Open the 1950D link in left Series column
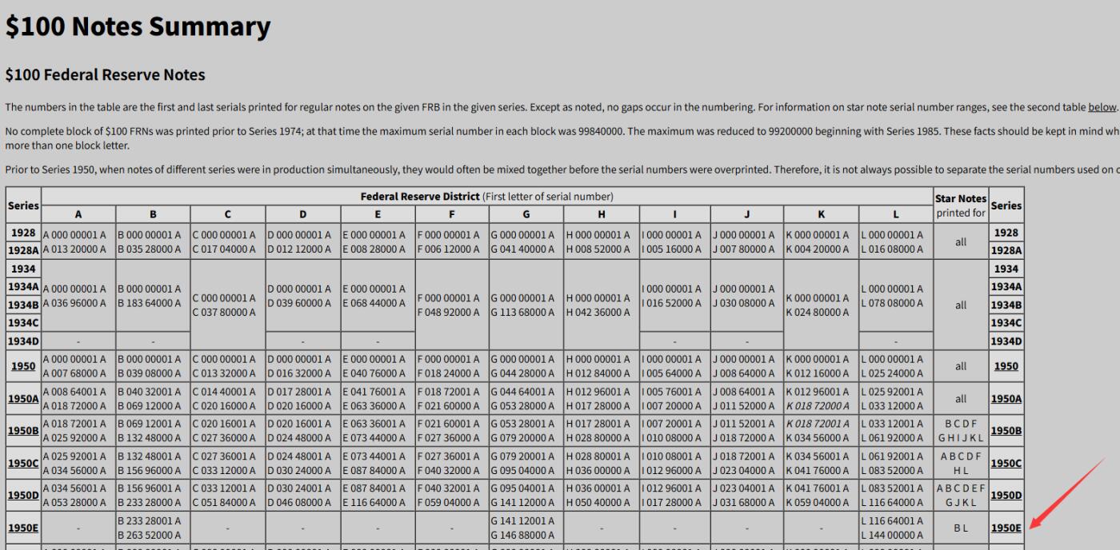Screen dimensions: 1120x550 click(x=22, y=495)
